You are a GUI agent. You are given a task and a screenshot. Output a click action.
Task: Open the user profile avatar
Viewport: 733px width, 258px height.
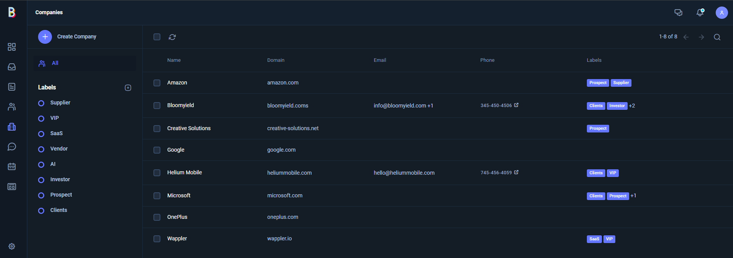coord(722,13)
